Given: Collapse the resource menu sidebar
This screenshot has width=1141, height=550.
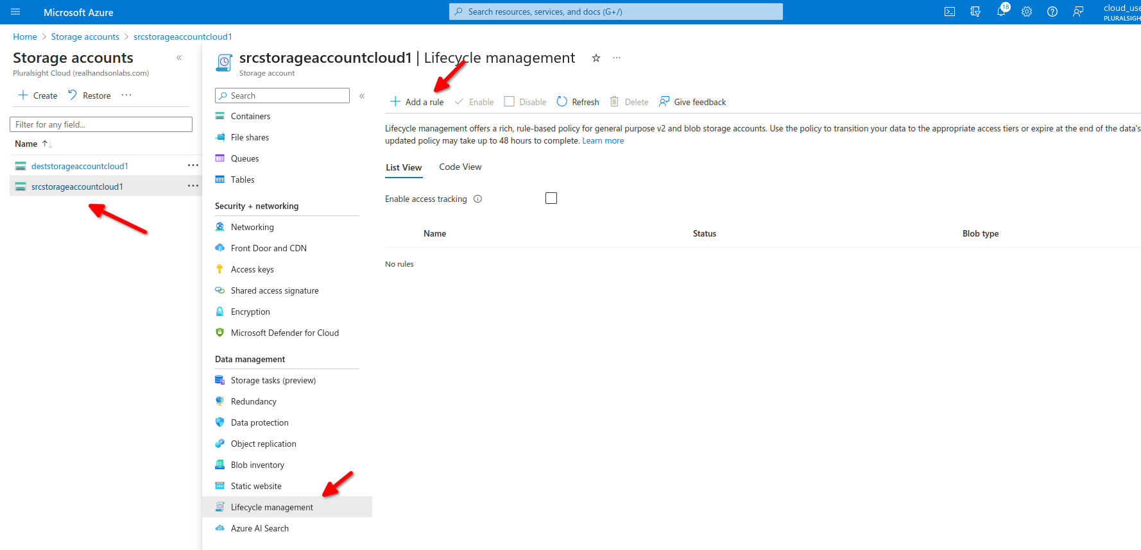Looking at the screenshot, I should 362,96.
